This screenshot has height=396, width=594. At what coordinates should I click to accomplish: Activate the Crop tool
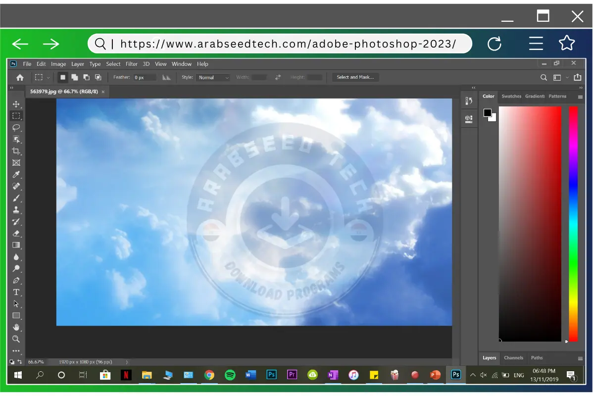click(16, 151)
